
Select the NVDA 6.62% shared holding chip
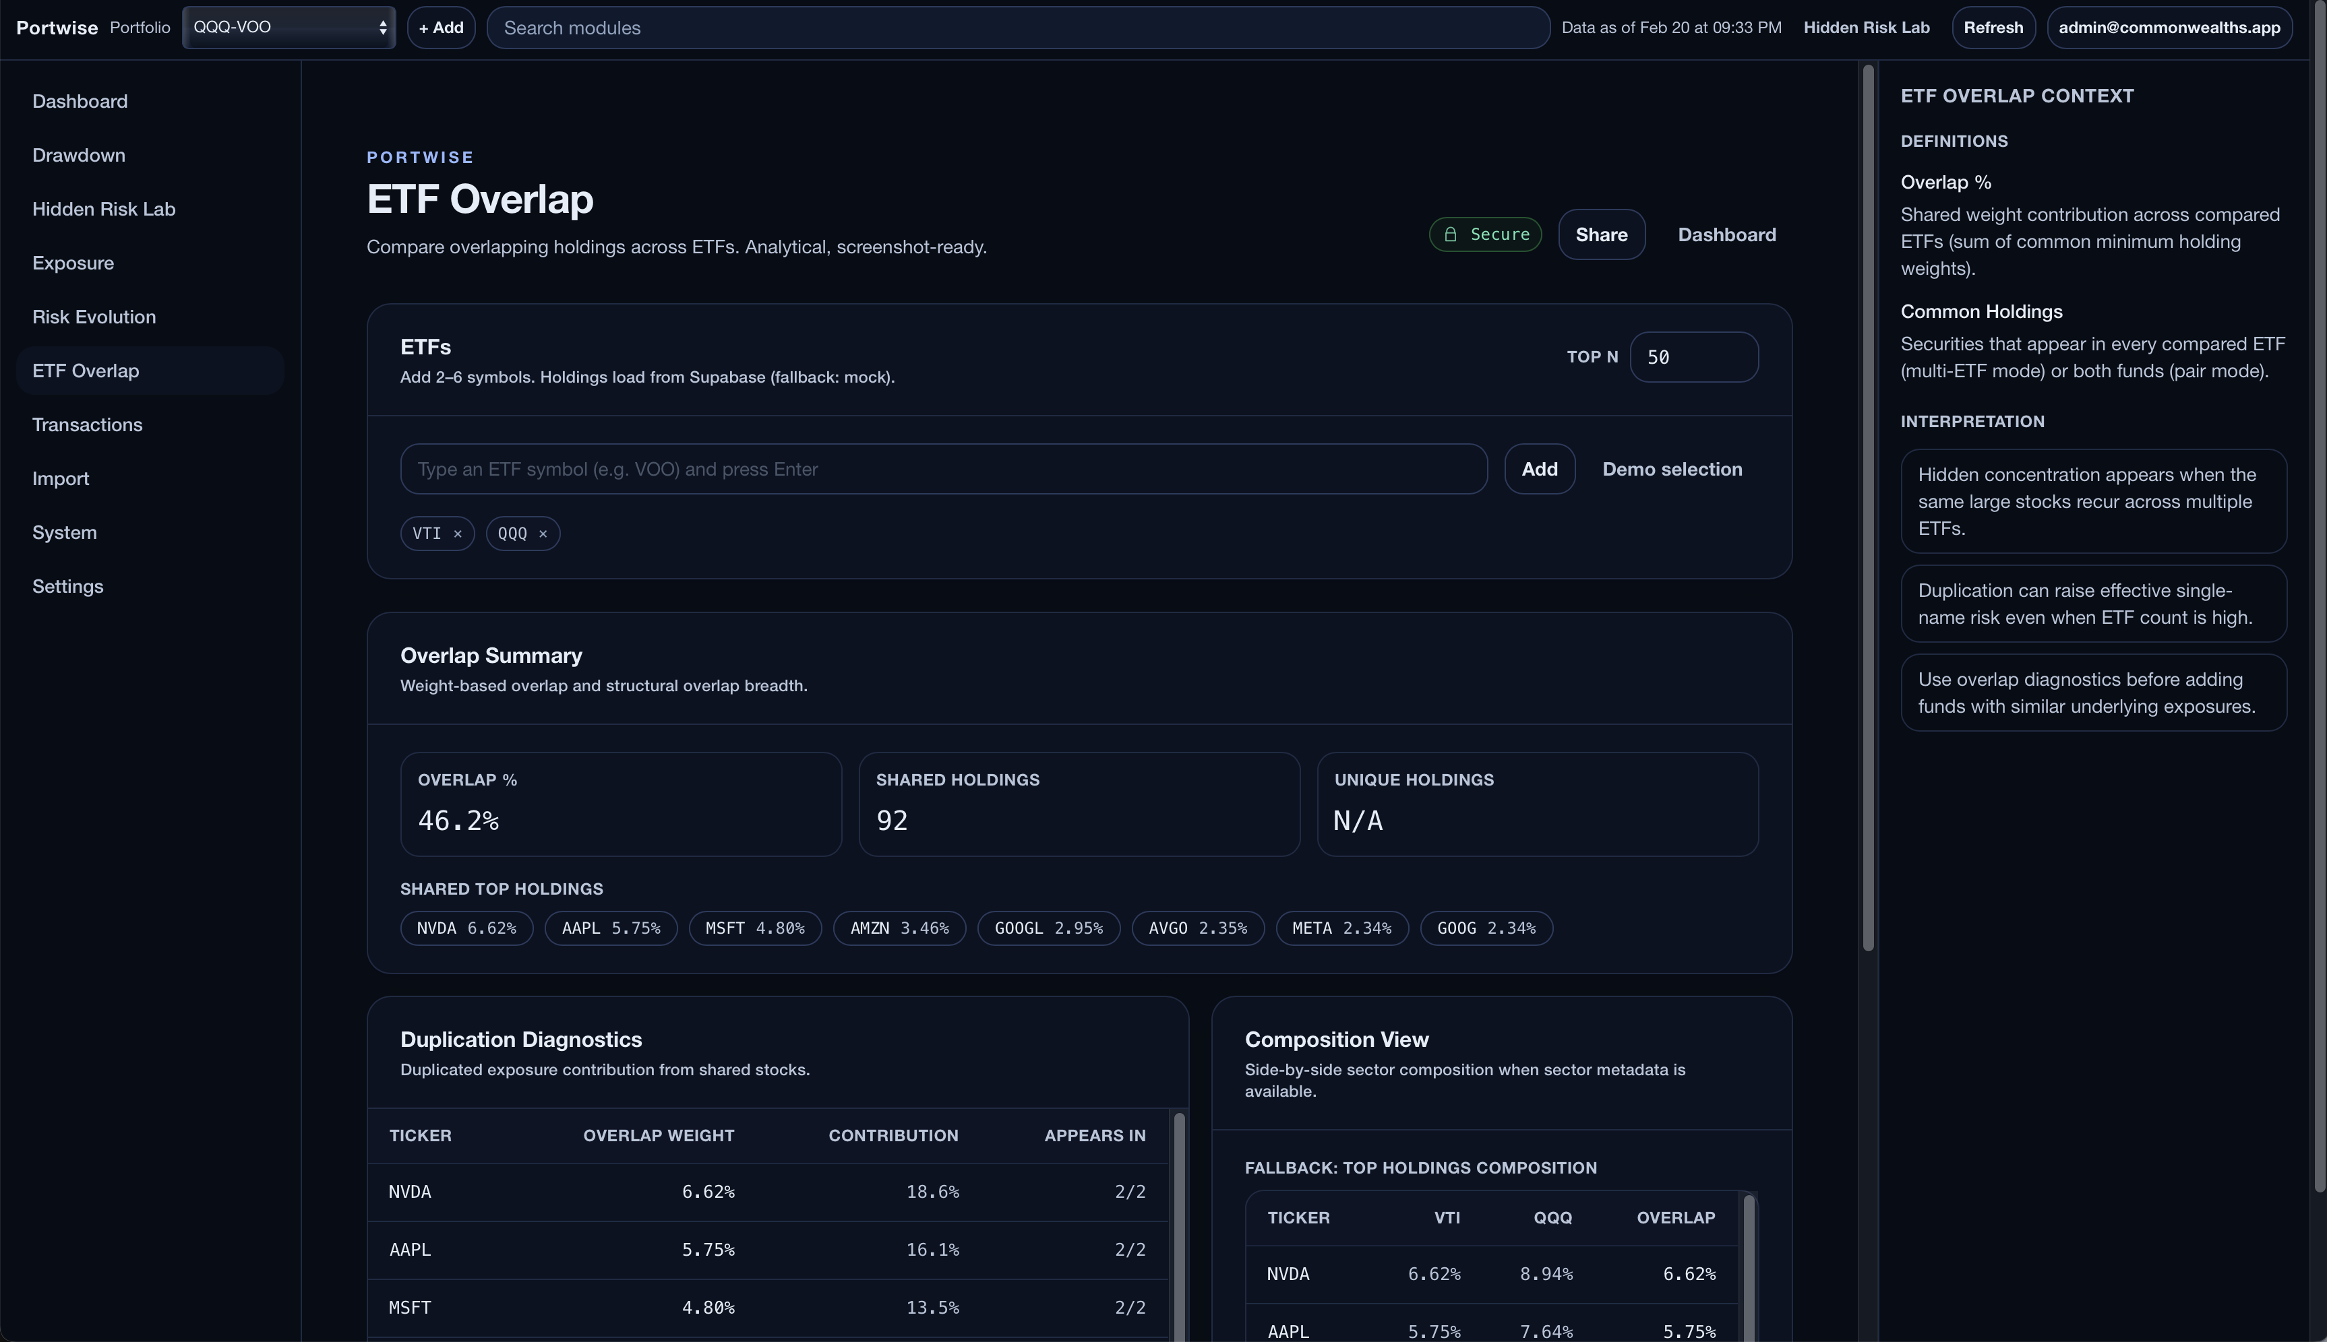pyautogui.click(x=466, y=928)
